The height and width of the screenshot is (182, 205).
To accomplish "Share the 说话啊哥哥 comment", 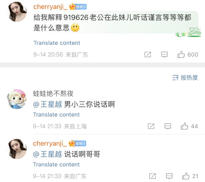I will pyautogui.click(x=152, y=176).
